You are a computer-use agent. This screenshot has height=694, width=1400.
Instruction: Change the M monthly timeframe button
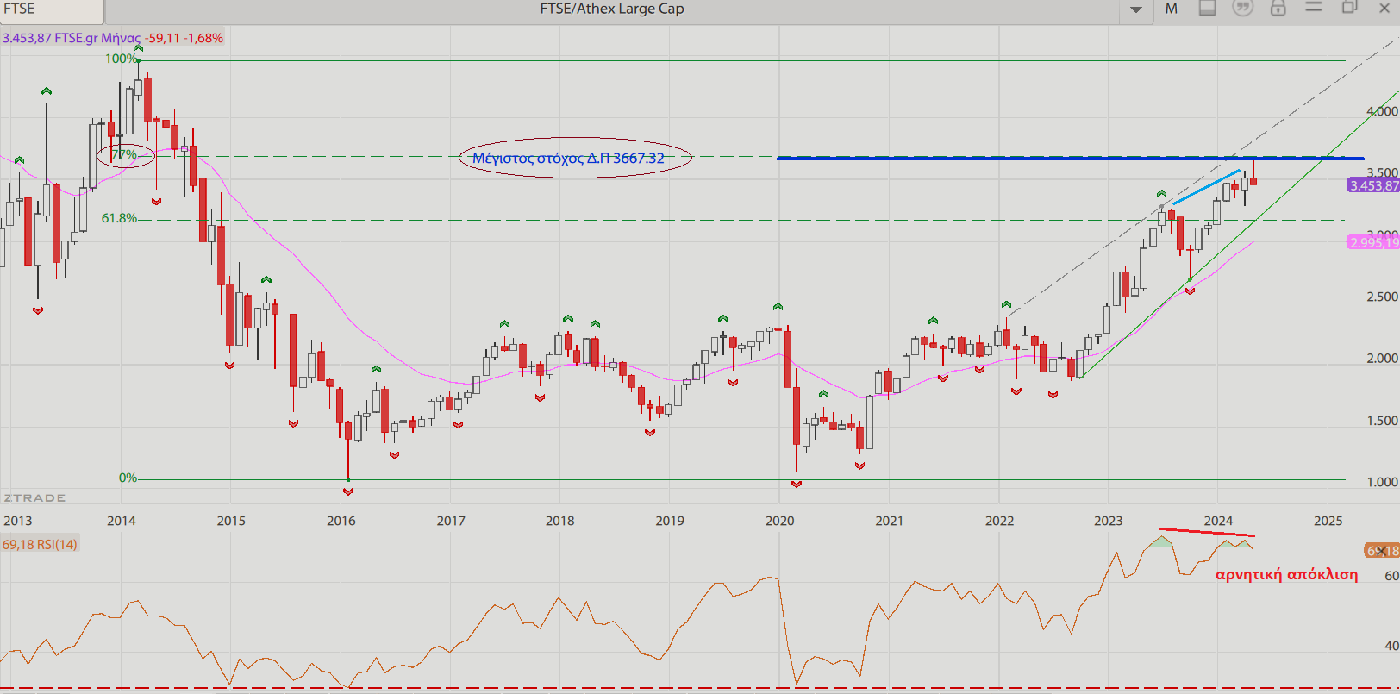coord(1172,9)
